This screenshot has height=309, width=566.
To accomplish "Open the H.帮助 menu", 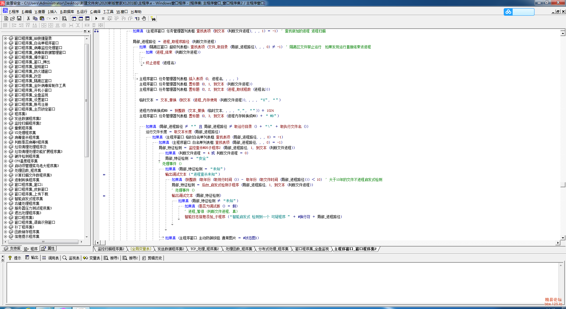I will coord(136,12).
